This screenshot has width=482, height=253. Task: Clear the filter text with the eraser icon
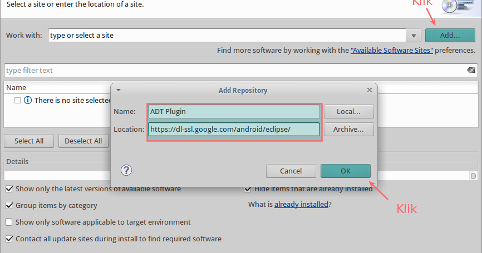[471, 70]
